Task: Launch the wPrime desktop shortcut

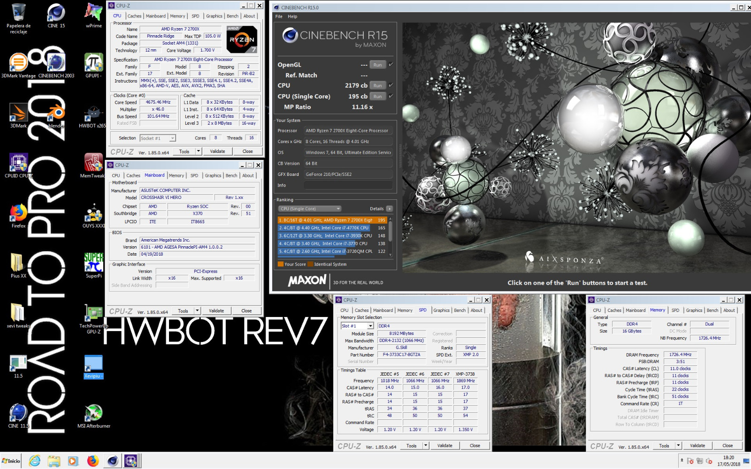Action: tap(93, 15)
